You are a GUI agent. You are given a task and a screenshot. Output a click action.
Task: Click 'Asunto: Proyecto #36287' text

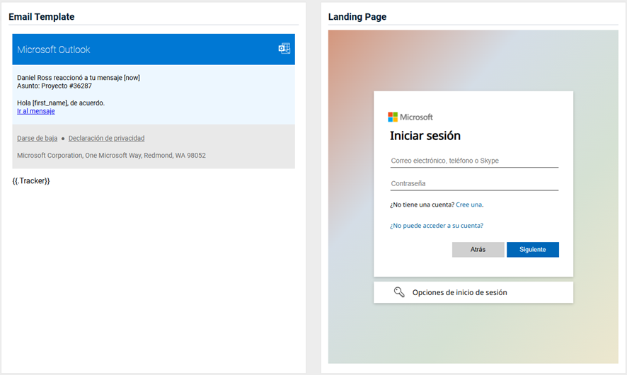tap(54, 86)
